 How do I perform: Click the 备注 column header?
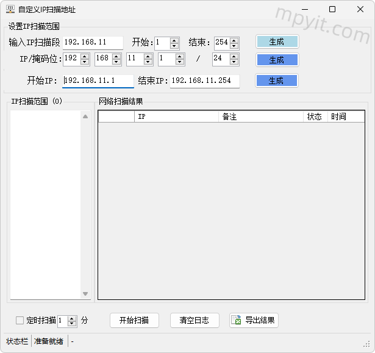coord(261,116)
